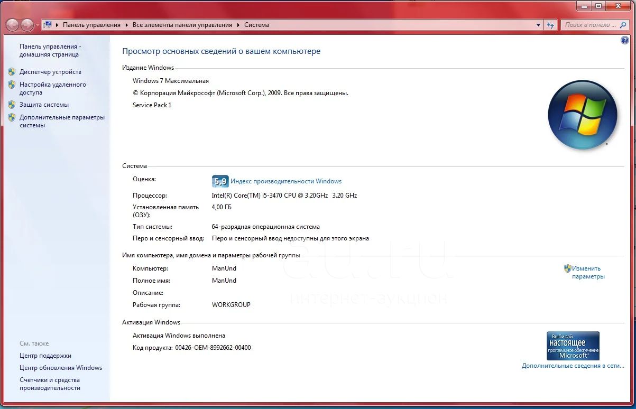Click the Back navigation arrow button
Viewport: 636px width, 409px height.
pyautogui.click(x=12, y=25)
